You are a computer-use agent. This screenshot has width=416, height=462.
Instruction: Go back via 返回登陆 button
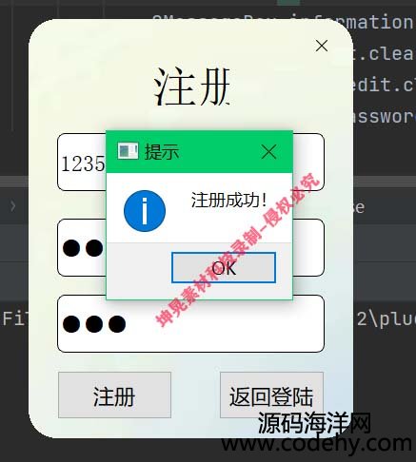[271, 395]
